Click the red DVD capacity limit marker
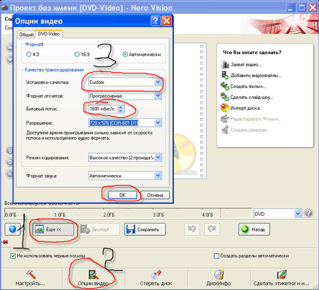 pyautogui.click(x=221, y=213)
